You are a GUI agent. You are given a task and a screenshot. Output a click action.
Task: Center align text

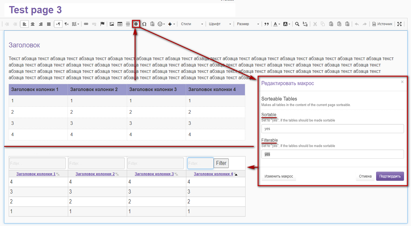tap(33, 24)
